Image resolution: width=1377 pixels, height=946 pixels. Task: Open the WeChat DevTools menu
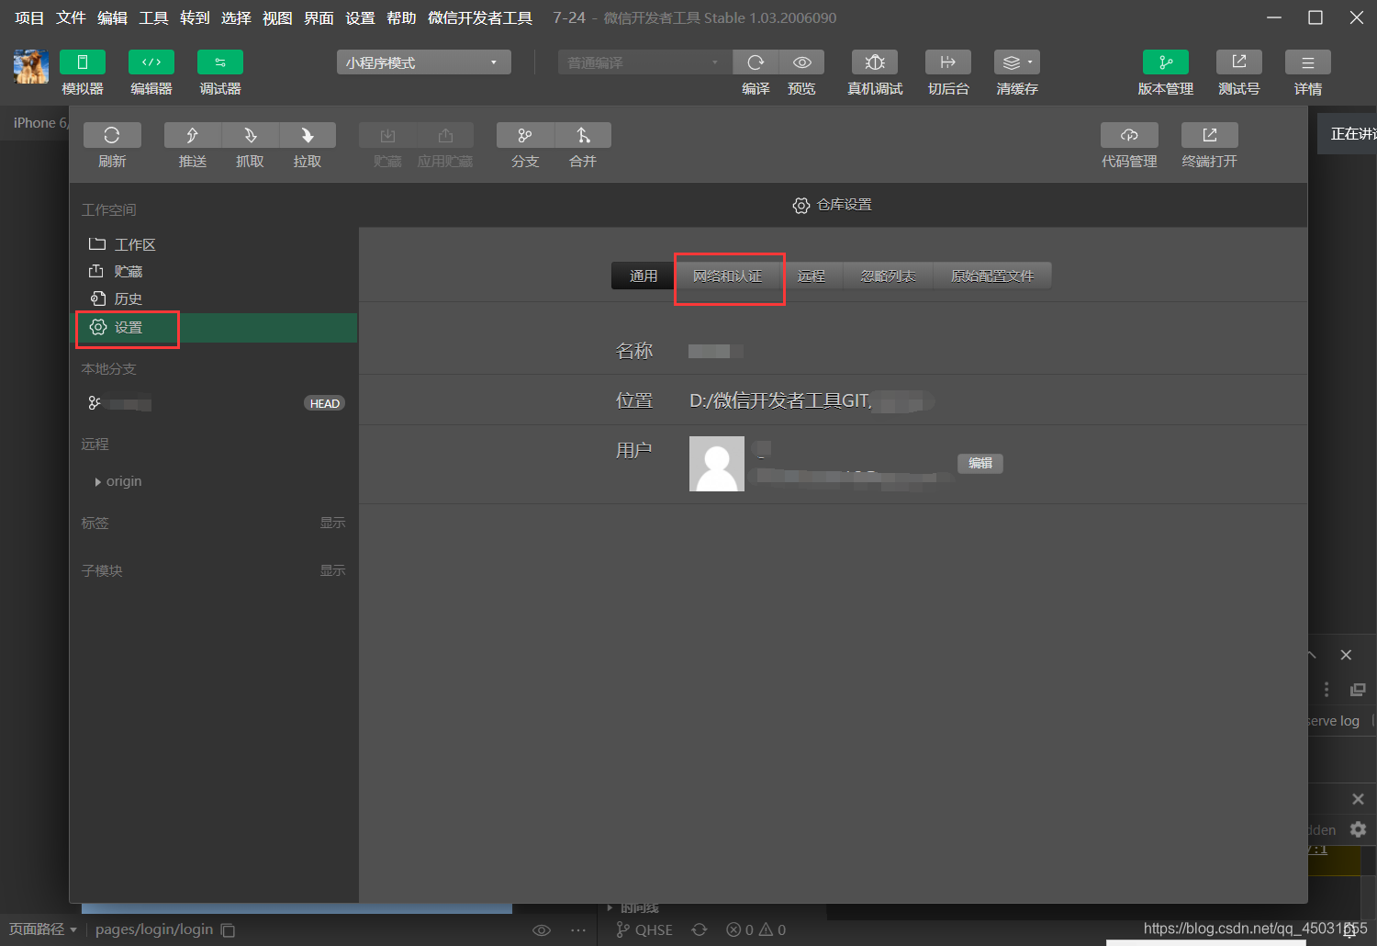point(480,17)
